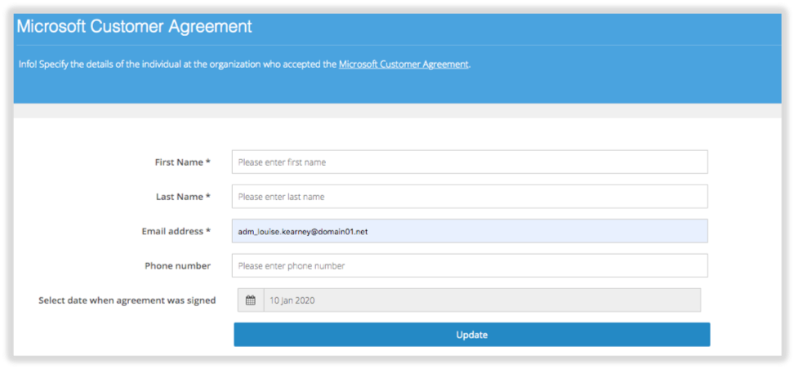Select the Email address input field
The height and width of the screenshot is (369, 794).
pos(470,231)
